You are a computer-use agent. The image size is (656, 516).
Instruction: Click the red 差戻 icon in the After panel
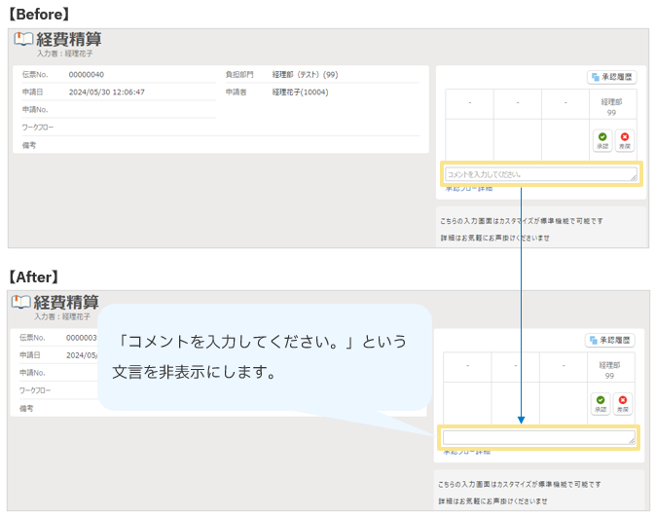coord(624,402)
